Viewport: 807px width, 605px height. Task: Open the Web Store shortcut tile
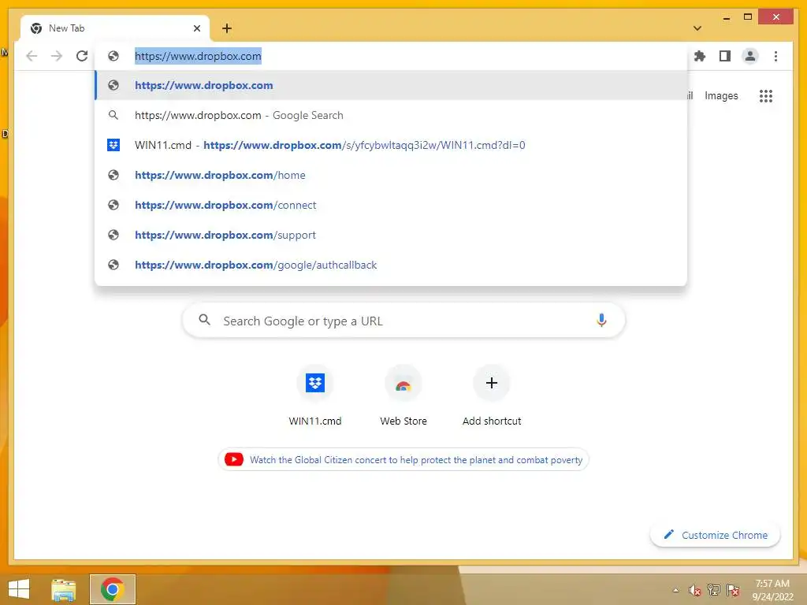tap(403, 396)
